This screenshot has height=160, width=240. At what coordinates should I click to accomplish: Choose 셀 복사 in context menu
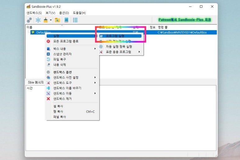tap(72, 106)
